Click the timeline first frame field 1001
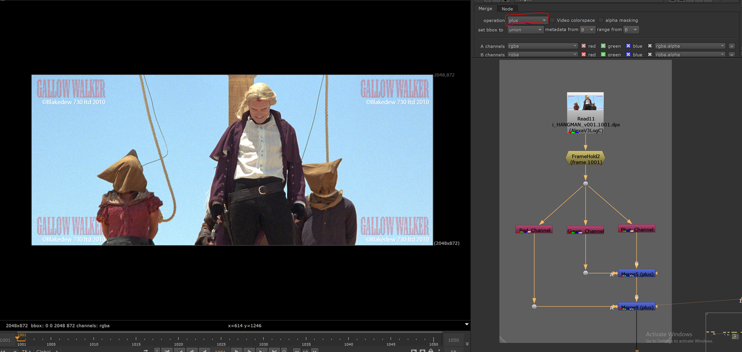The width and height of the screenshot is (742, 352). tap(6, 340)
